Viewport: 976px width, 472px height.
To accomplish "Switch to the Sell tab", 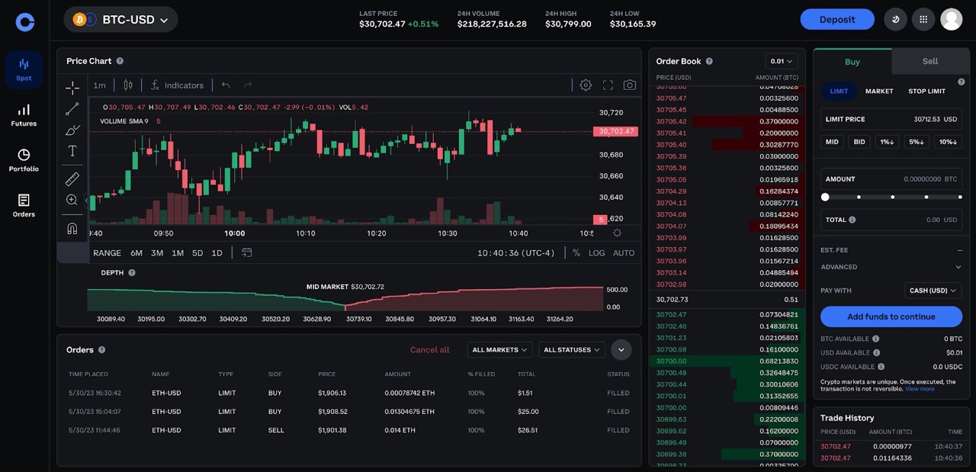I will (930, 62).
